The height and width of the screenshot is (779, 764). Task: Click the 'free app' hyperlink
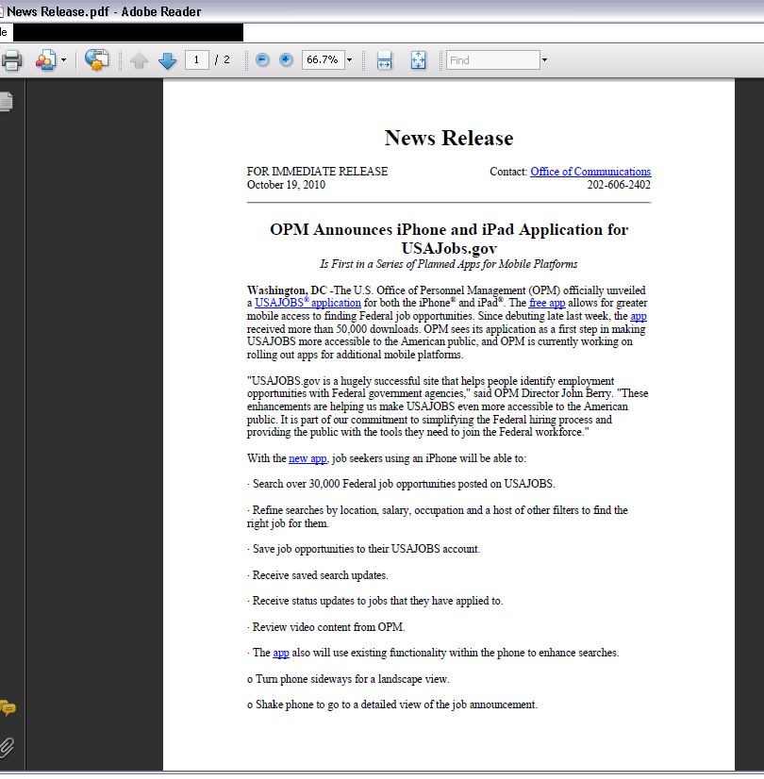tap(547, 303)
